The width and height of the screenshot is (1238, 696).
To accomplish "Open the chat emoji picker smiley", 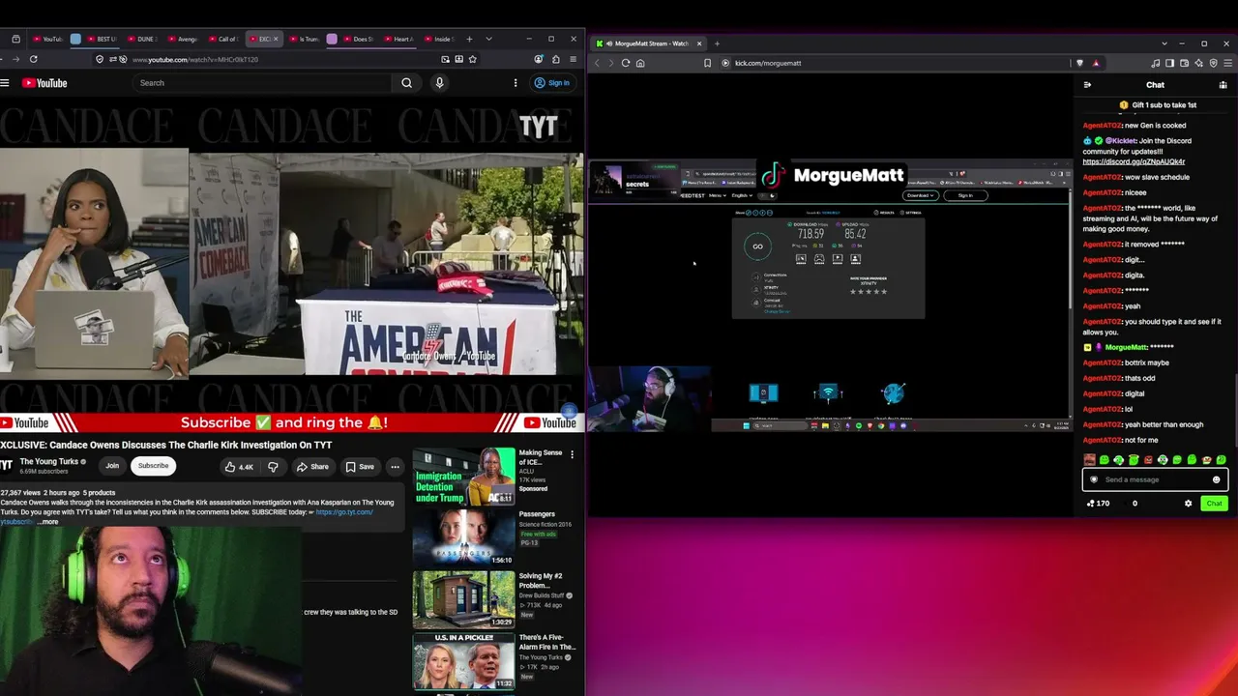I will (1217, 479).
